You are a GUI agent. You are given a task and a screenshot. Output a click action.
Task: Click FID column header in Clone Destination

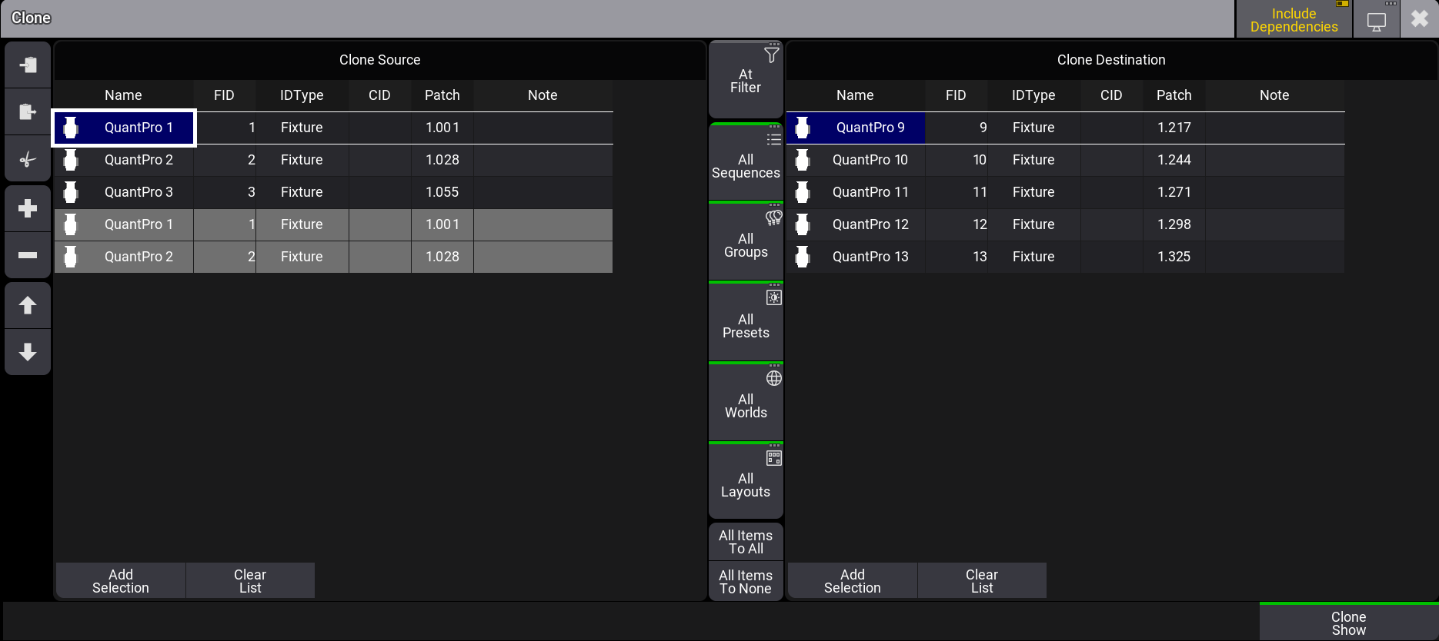[x=956, y=95]
